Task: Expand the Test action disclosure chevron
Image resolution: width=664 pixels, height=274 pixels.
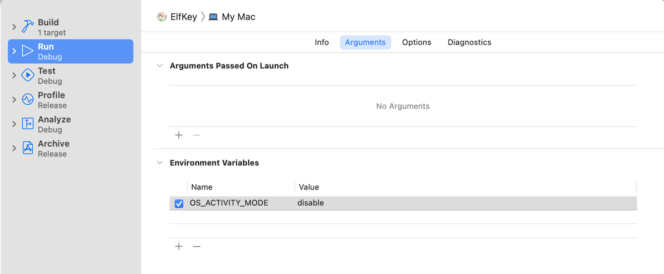Action: tap(14, 75)
